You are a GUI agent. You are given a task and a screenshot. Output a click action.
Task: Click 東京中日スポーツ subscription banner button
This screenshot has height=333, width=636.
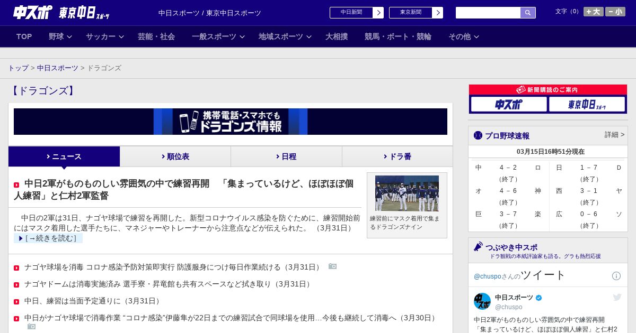coord(587,104)
